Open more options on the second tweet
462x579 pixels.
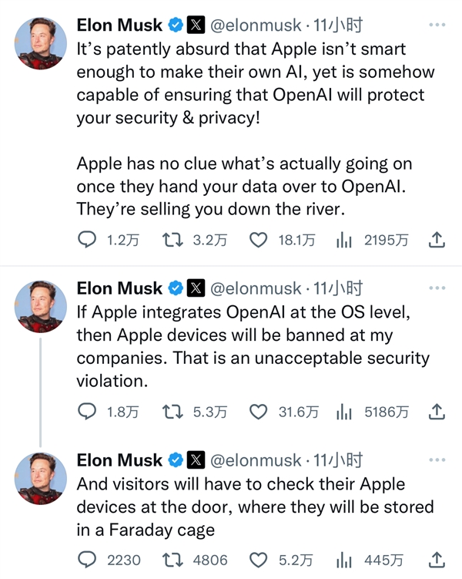(437, 288)
